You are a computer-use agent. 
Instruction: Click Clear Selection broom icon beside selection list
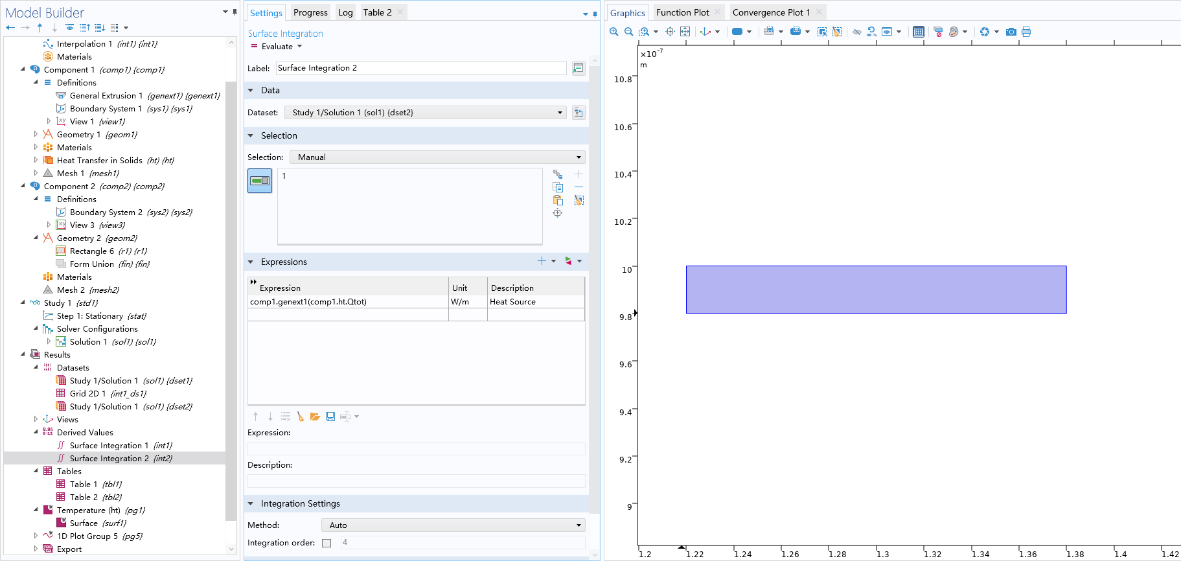click(x=579, y=200)
